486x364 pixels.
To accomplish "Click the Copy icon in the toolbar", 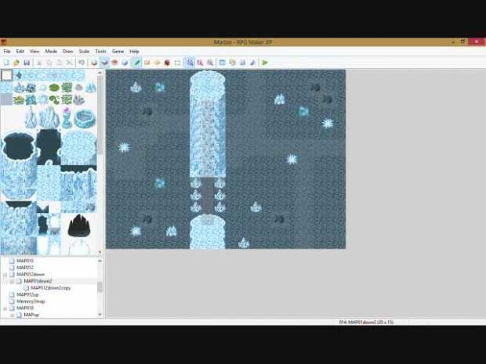I will pos(49,63).
